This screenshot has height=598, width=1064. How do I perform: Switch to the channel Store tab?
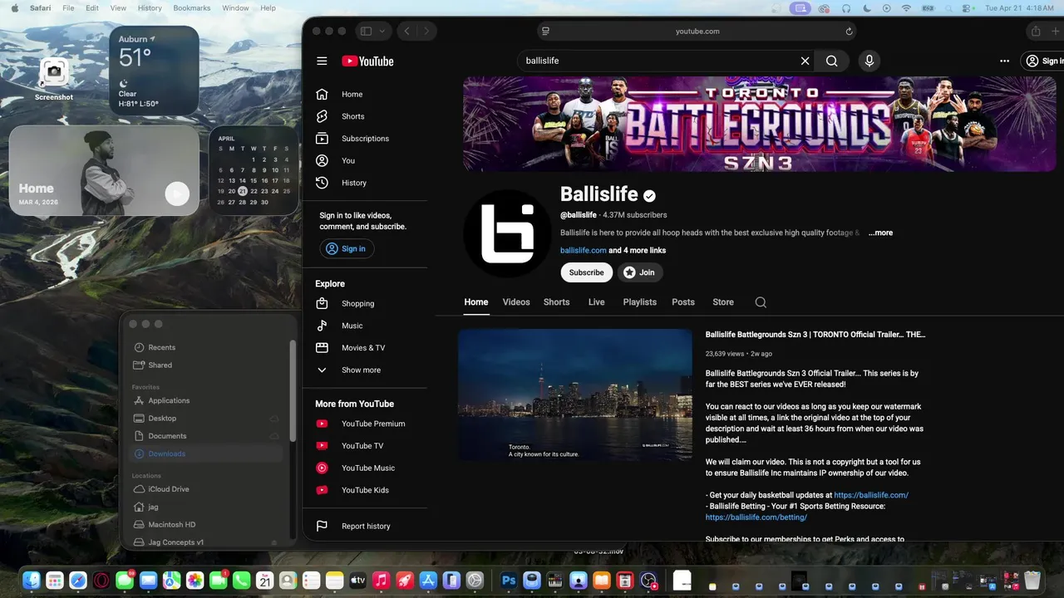click(x=723, y=302)
